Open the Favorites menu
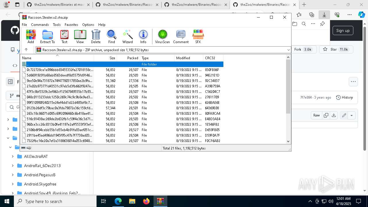The width and height of the screenshot is (368, 207). [71, 25]
